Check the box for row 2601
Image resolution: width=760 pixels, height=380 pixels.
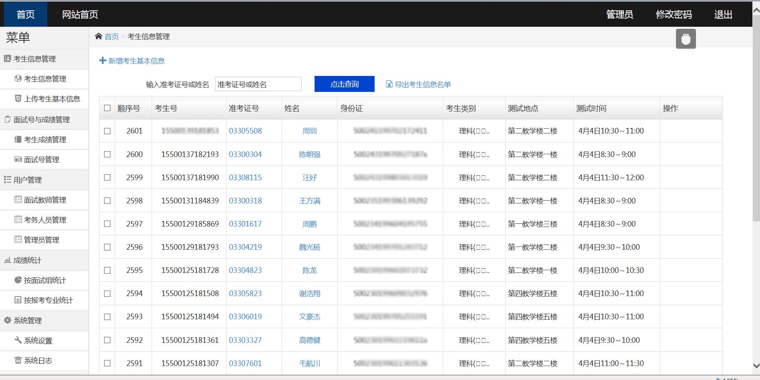point(107,131)
